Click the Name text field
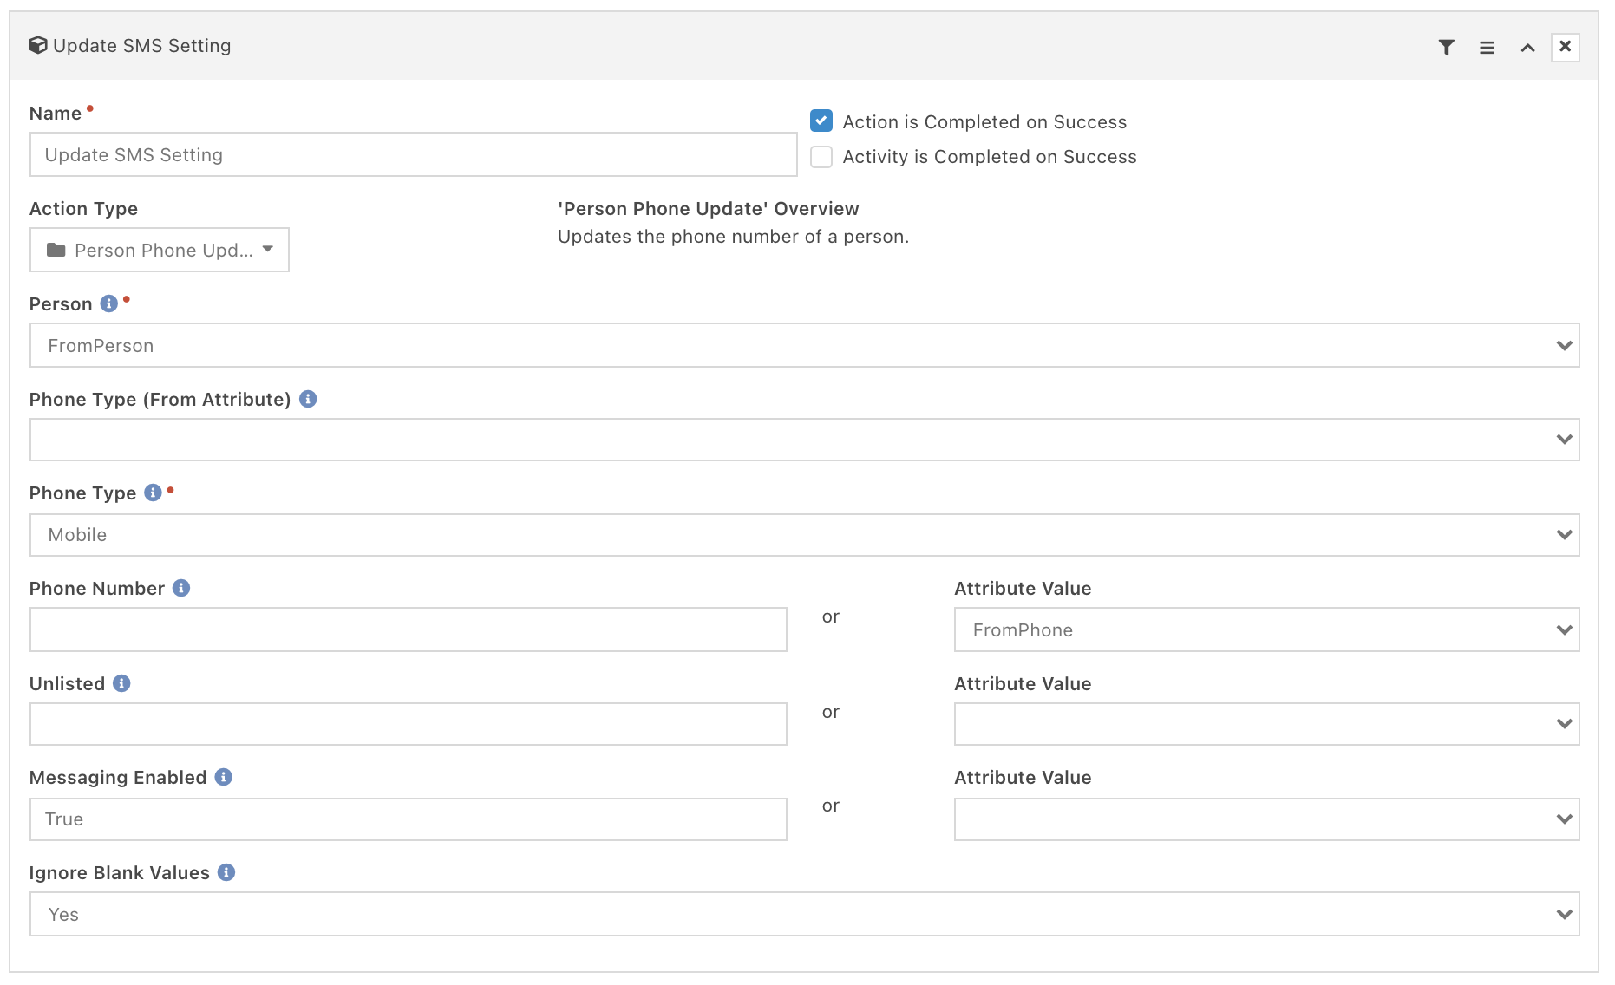Image resolution: width=1615 pixels, height=985 pixels. pos(413,154)
